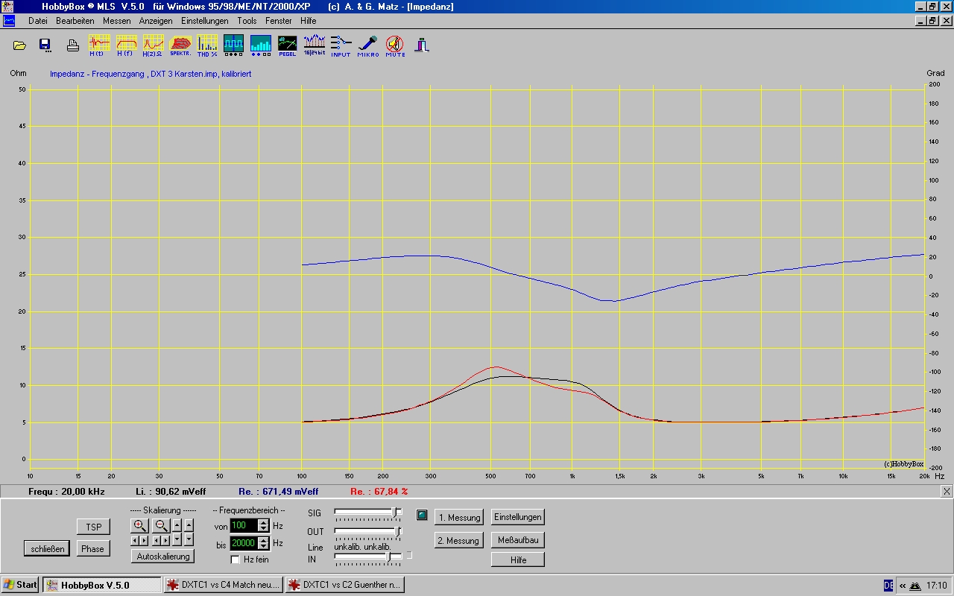Viewport: 954px width, 596px height.
Task: Toggle the 16|24 bit setting icon
Action: (x=314, y=45)
